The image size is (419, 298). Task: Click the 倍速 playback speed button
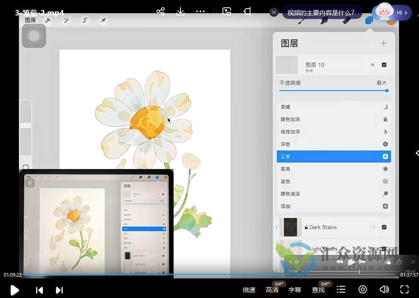point(249,289)
